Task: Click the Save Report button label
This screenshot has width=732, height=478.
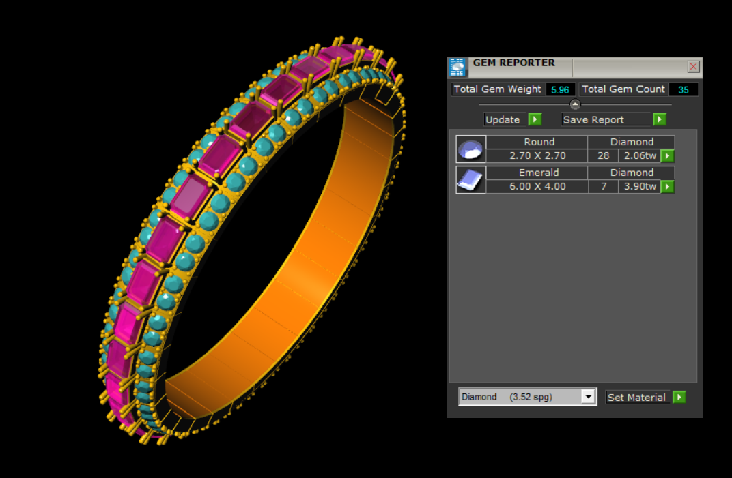Action: (x=593, y=119)
